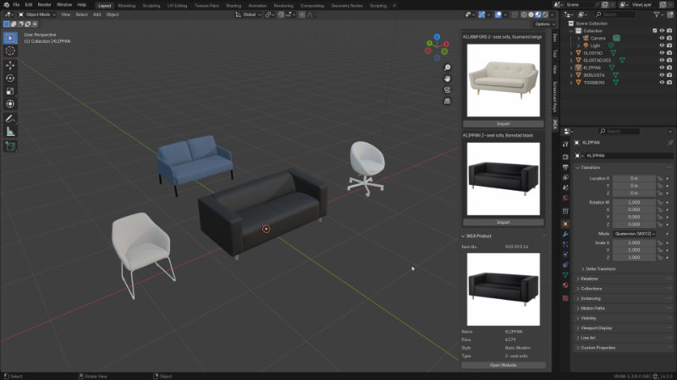Open the Object Mode dropdown
Viewport: 677px width, 380px height.
pyautogui.click(x=37, y=14)
